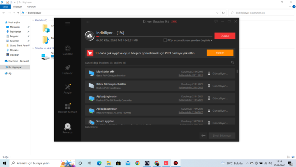Open the Görünüm ribbon tab
296x167 pixels.
tap(31, 7)
